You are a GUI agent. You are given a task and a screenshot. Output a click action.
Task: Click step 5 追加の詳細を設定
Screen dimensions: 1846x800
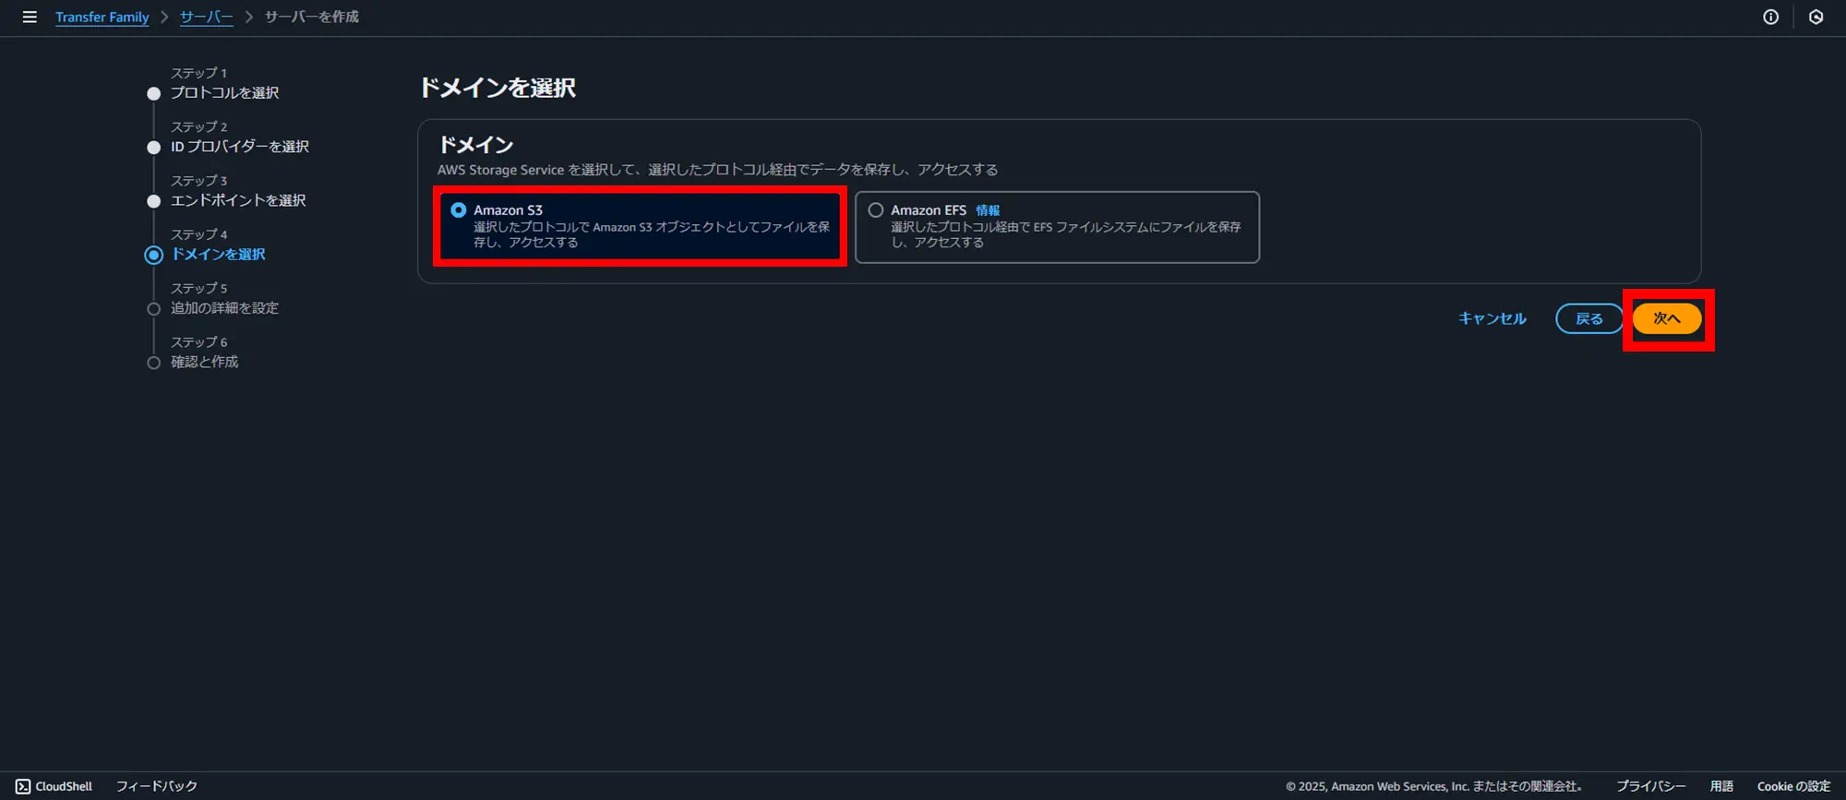[224, 308]
